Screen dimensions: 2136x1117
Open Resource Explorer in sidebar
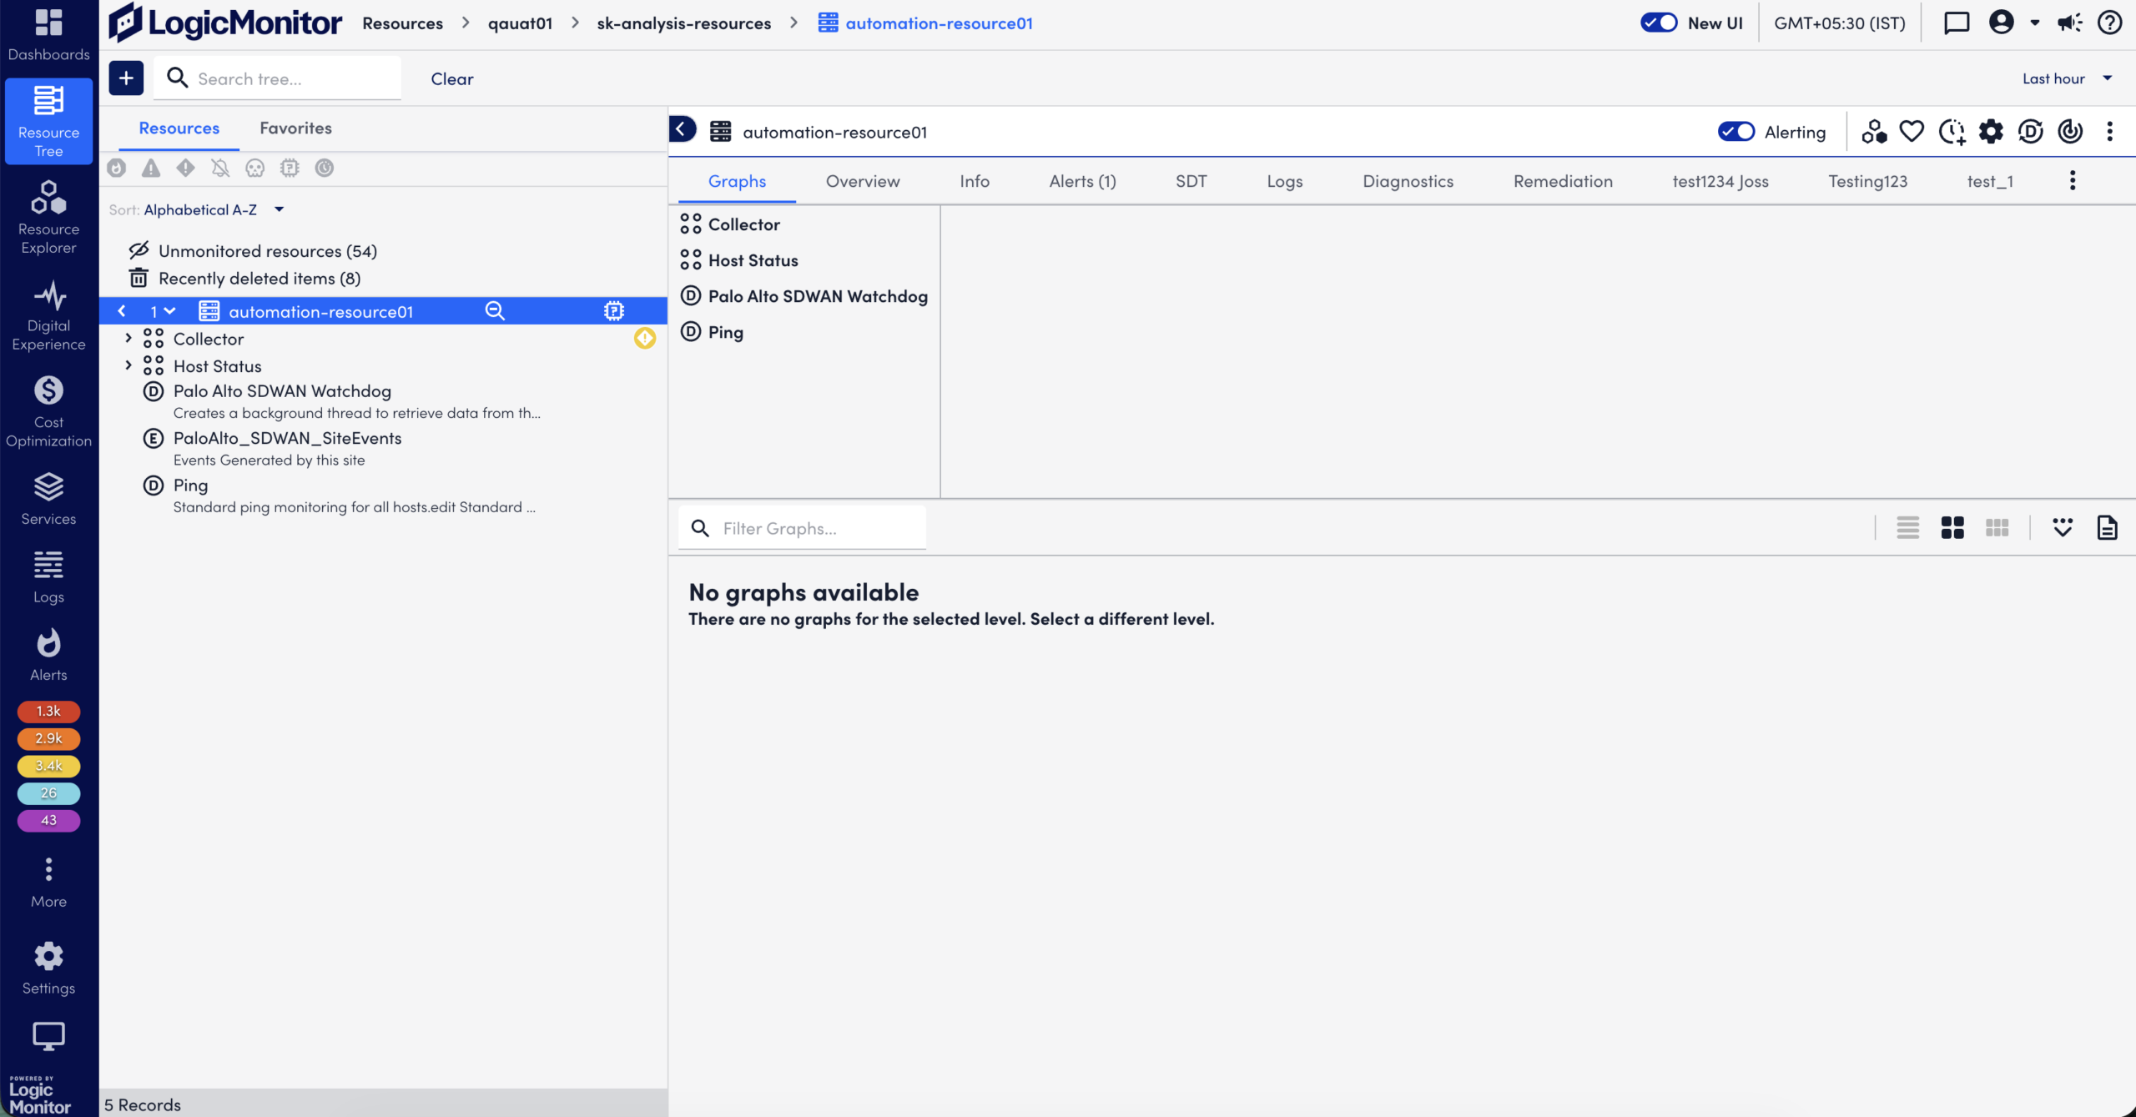(x=48, y=218)
